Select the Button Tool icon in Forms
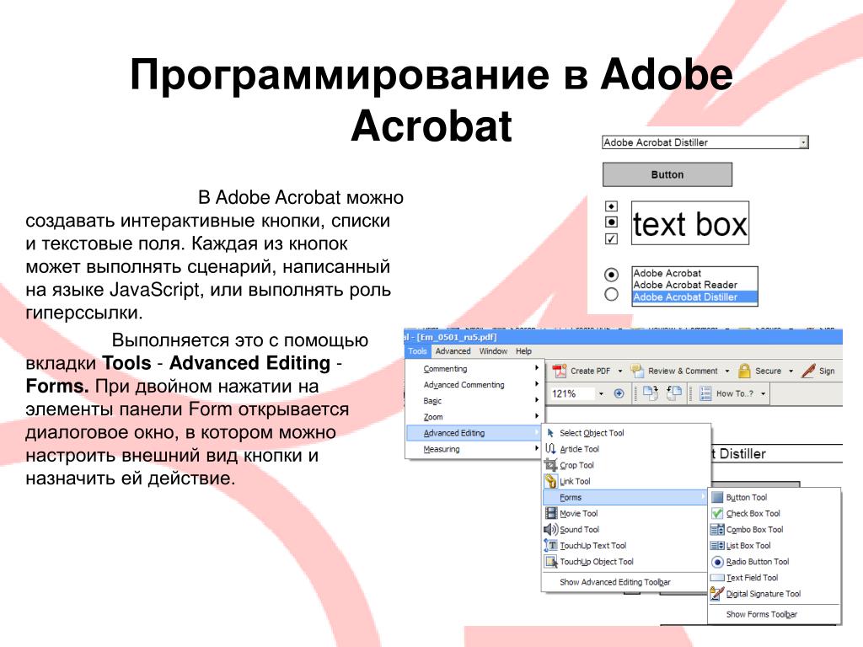This screenshot has width=863, height=647. click(717, 497)
